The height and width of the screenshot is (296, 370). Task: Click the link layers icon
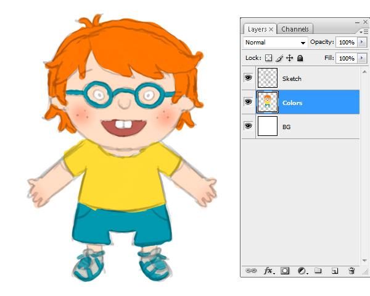point(250,270)
